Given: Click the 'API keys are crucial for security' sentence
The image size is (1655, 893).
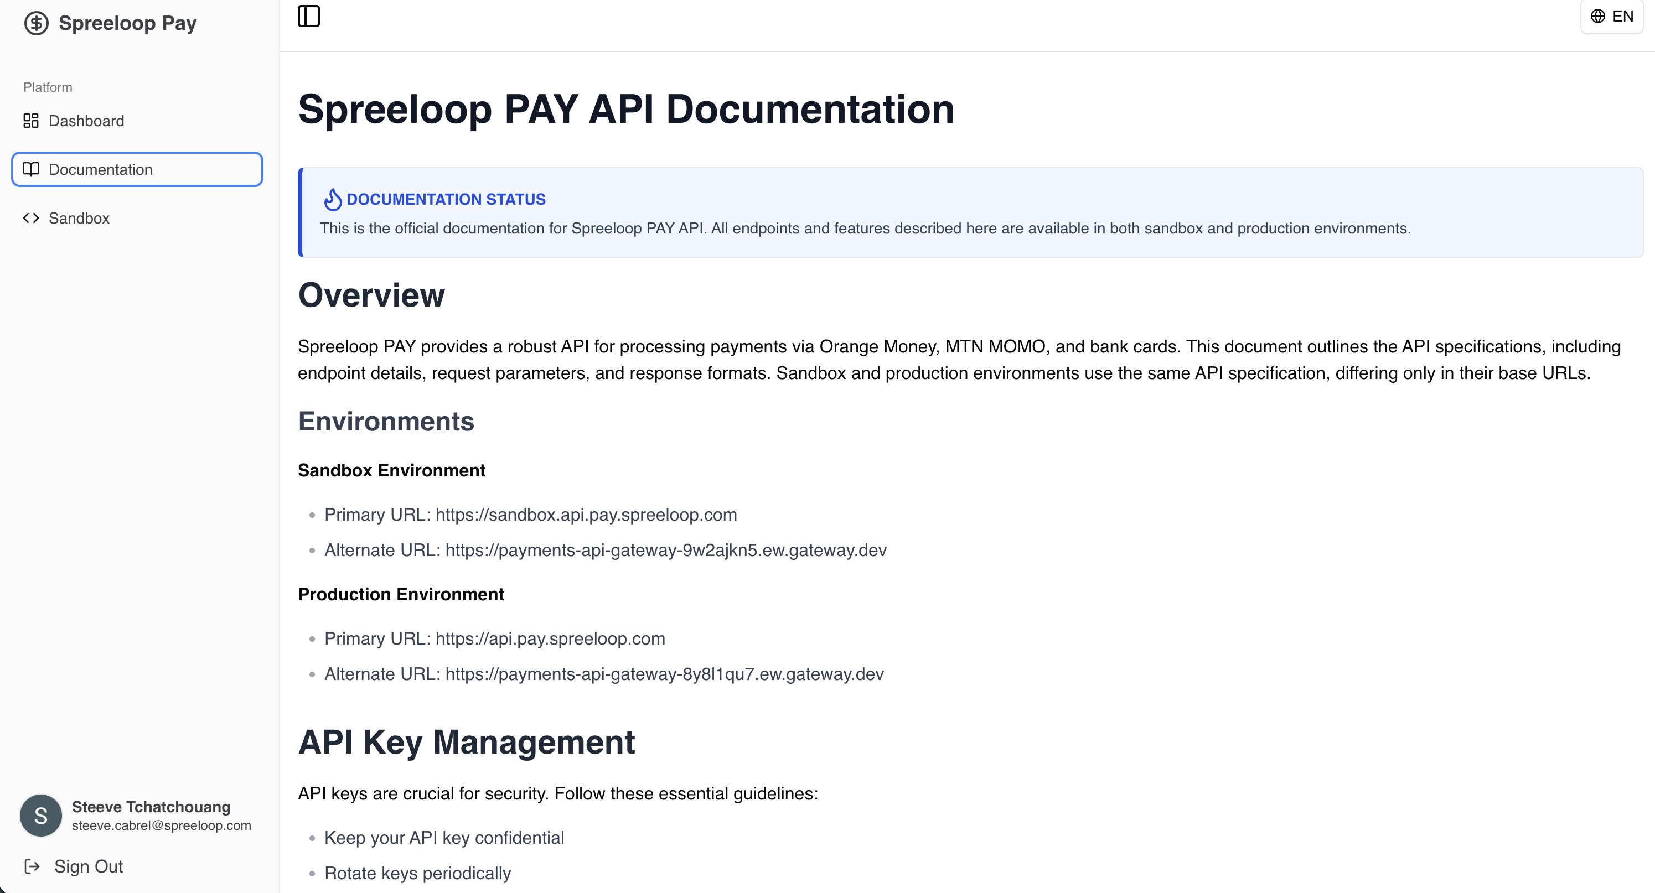Looking at the screenshot, I should pos(558,793).
